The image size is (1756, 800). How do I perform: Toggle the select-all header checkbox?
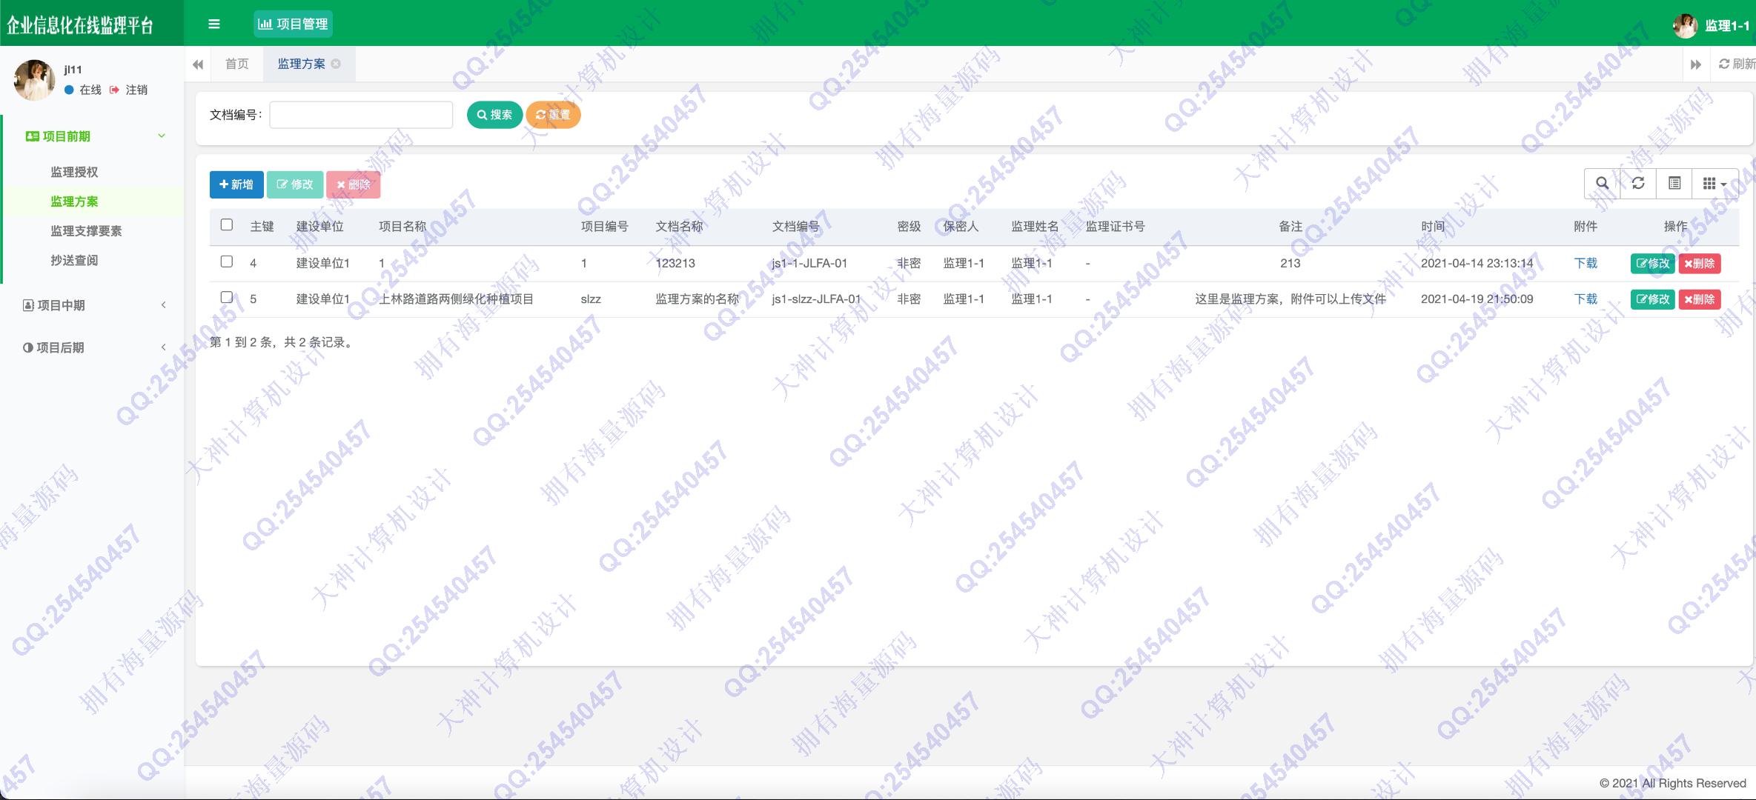coord(227,224)
